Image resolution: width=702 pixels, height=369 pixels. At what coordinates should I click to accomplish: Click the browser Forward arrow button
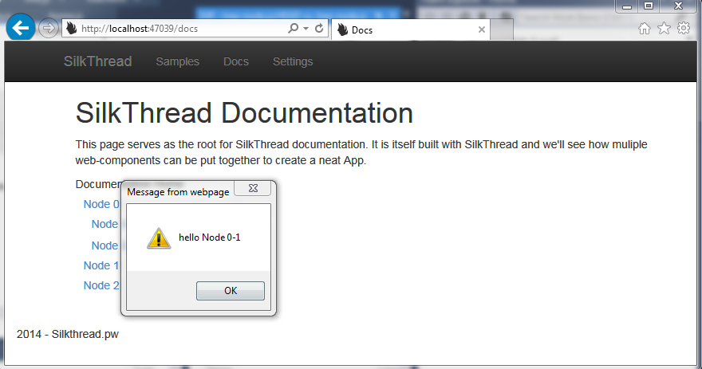(48, 28)
